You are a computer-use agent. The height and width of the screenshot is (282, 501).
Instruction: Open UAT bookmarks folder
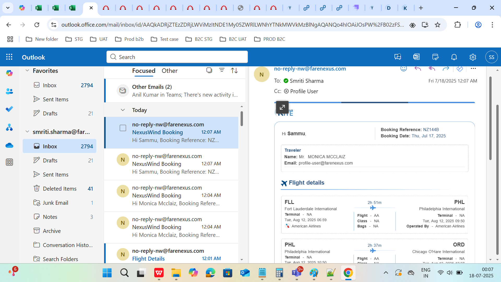99,39
